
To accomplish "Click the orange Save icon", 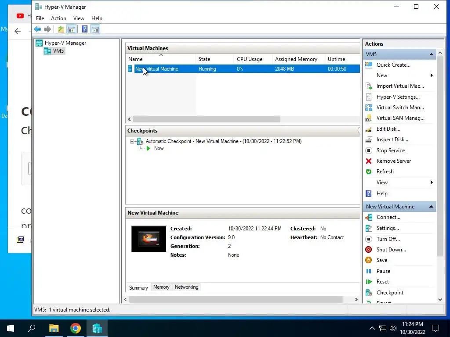I will [369, 260].
